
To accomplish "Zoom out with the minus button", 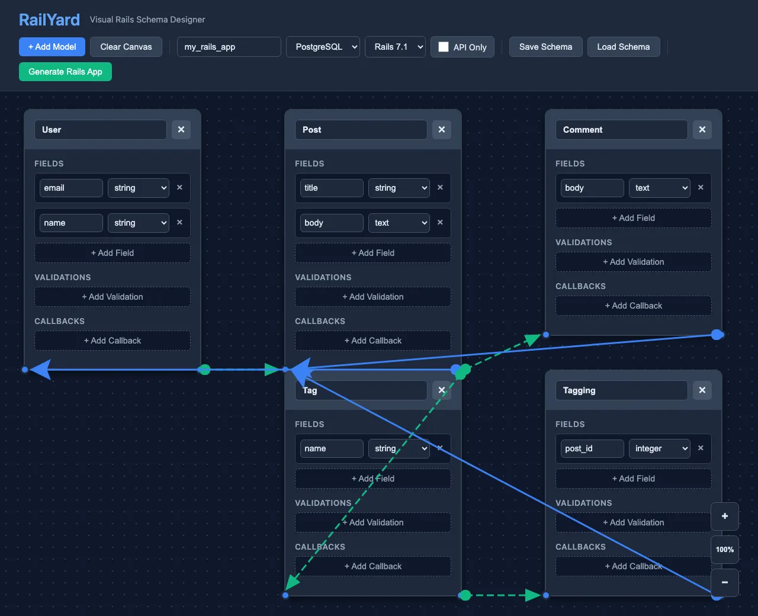I will pyautogui.click(x=725, y=583).
